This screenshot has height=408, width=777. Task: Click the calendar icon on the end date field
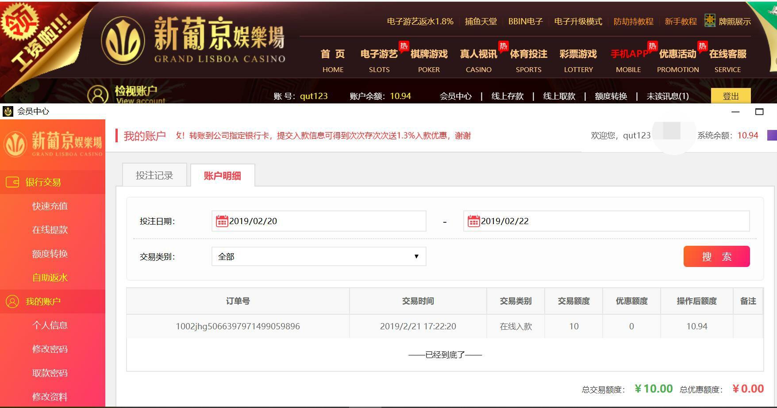pyautogui.click(x=473, y=221)
